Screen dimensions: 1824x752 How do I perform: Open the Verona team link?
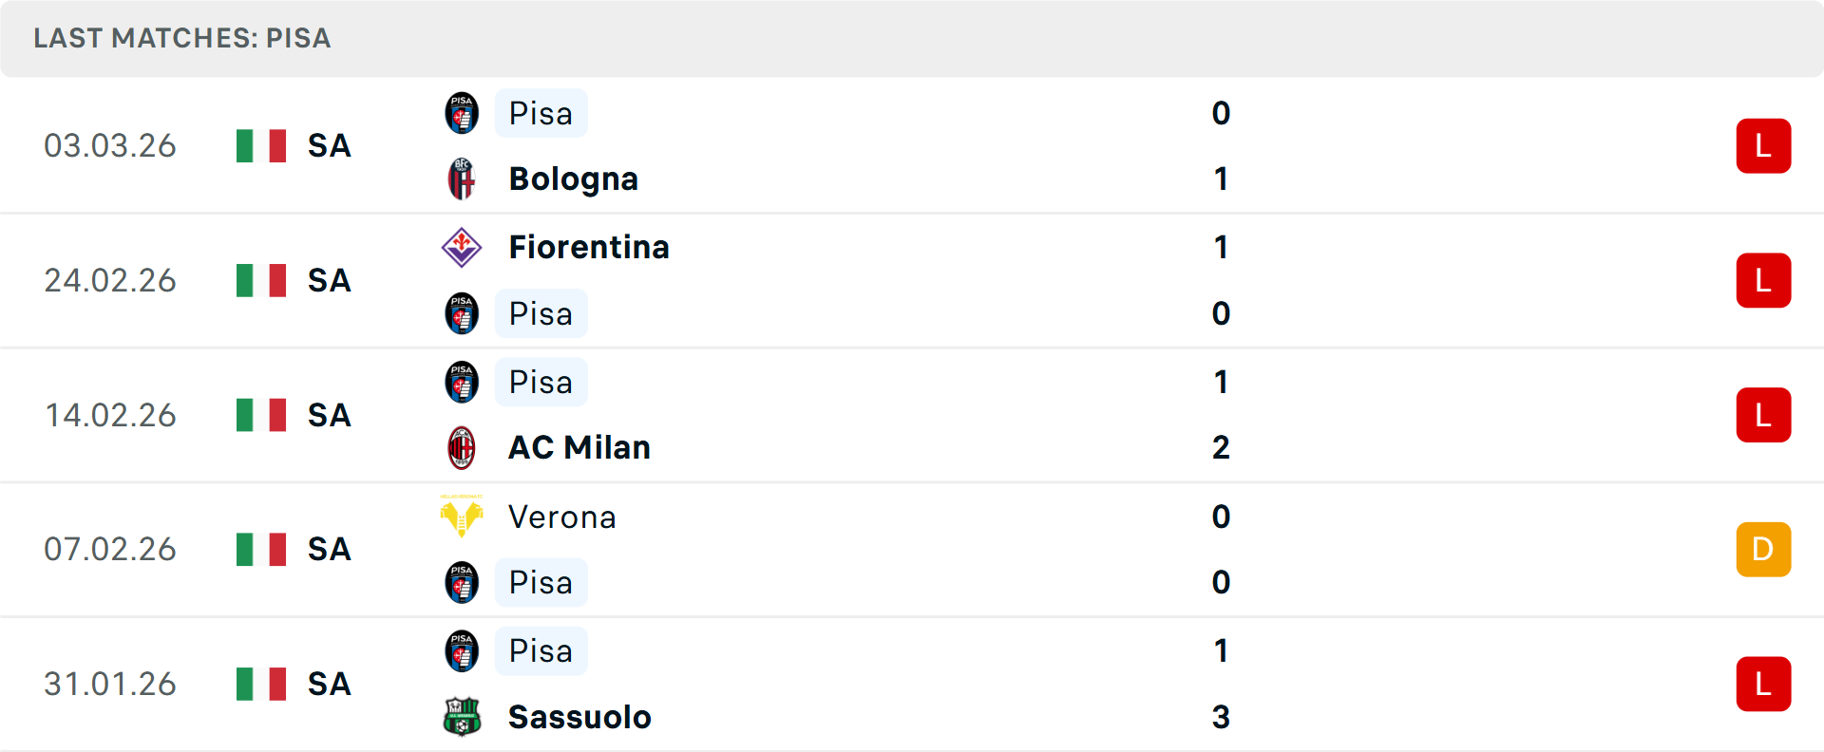[562, 517]
